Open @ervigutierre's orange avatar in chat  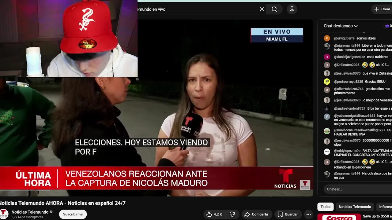pyautogui.click(x=327, y=38)
